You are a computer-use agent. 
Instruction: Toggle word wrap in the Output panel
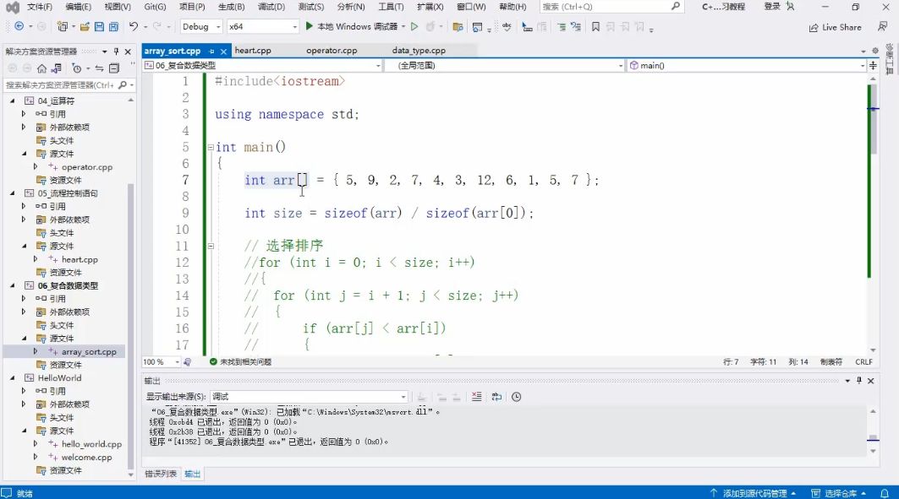[x=496, y=397]
